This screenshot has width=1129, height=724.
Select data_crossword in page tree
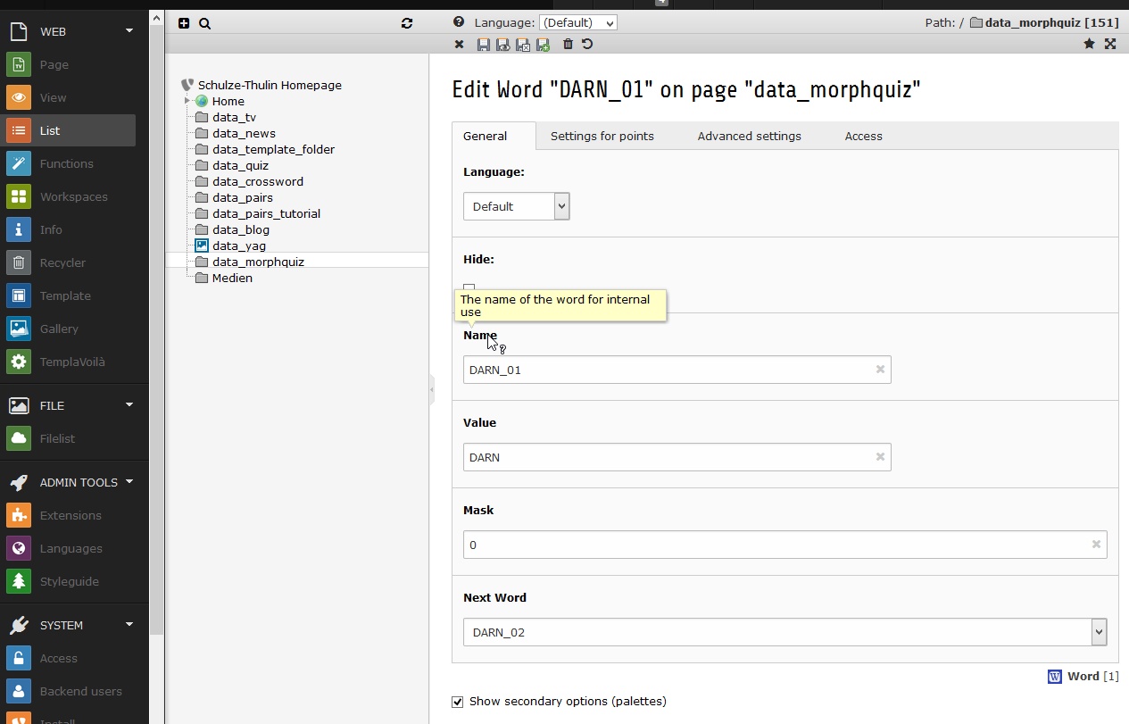pyautogui.click(x=258, y=181)
